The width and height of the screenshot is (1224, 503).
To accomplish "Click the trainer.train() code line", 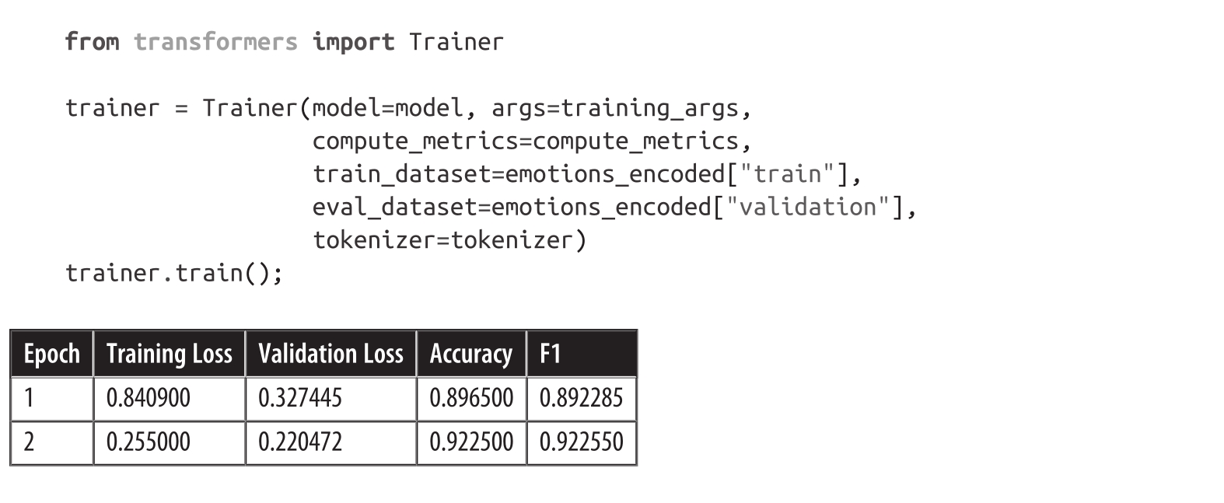I will (174, 273).
